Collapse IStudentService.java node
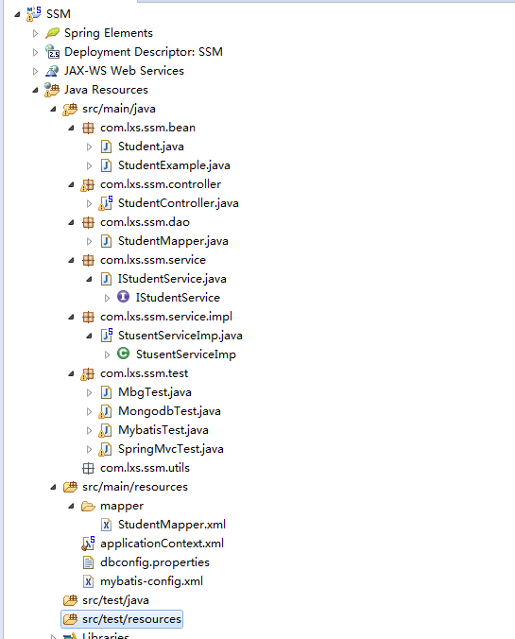 coord(89,279)
